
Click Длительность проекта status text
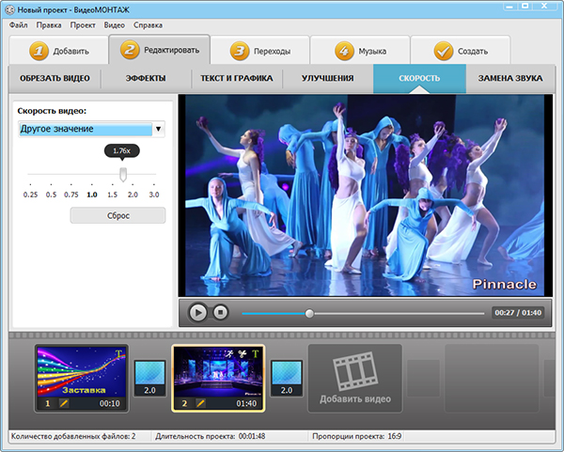(x=211, y=437)
